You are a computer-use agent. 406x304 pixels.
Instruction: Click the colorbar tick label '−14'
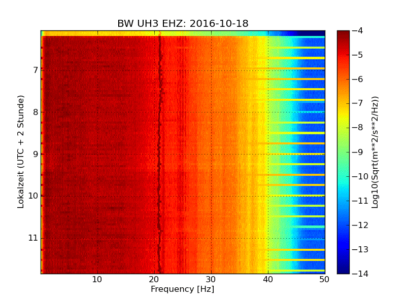(x=360, y=274)
